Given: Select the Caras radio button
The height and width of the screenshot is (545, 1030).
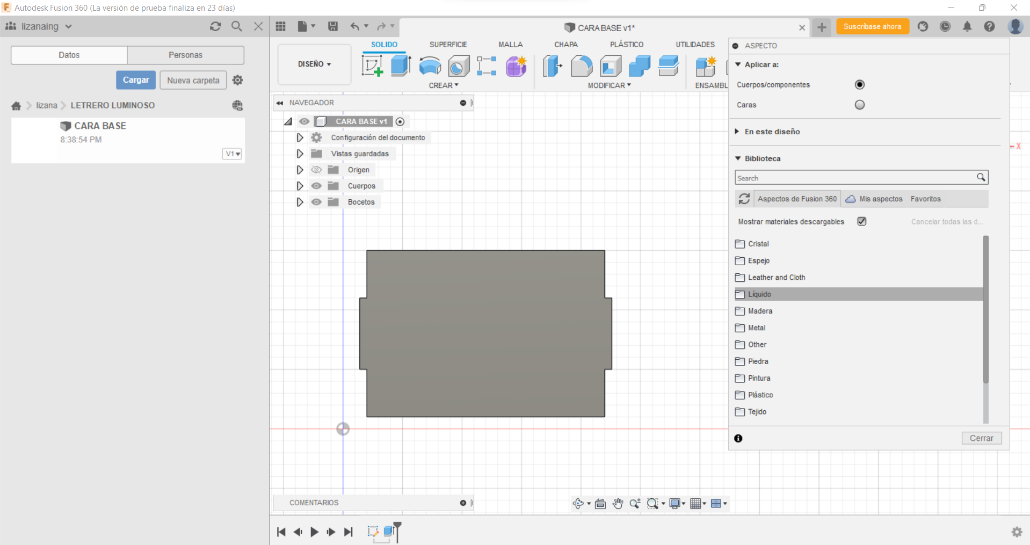Looking at the screenshot, I should coord(859,105).
